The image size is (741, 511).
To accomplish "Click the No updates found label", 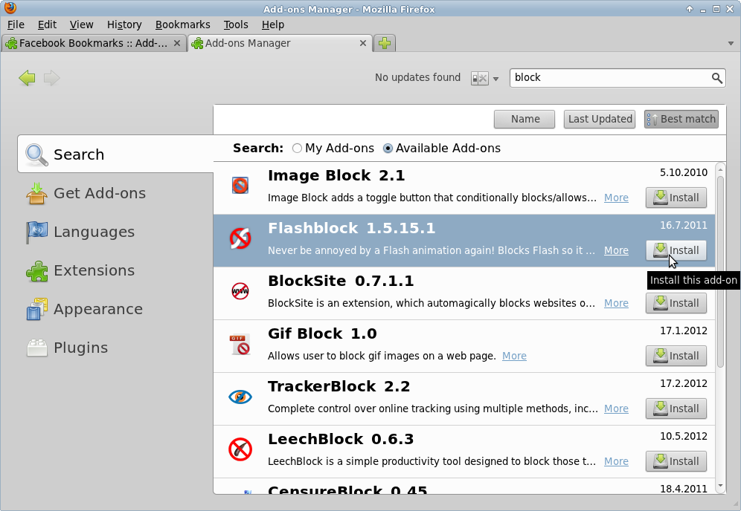I will tap(417, 77).
